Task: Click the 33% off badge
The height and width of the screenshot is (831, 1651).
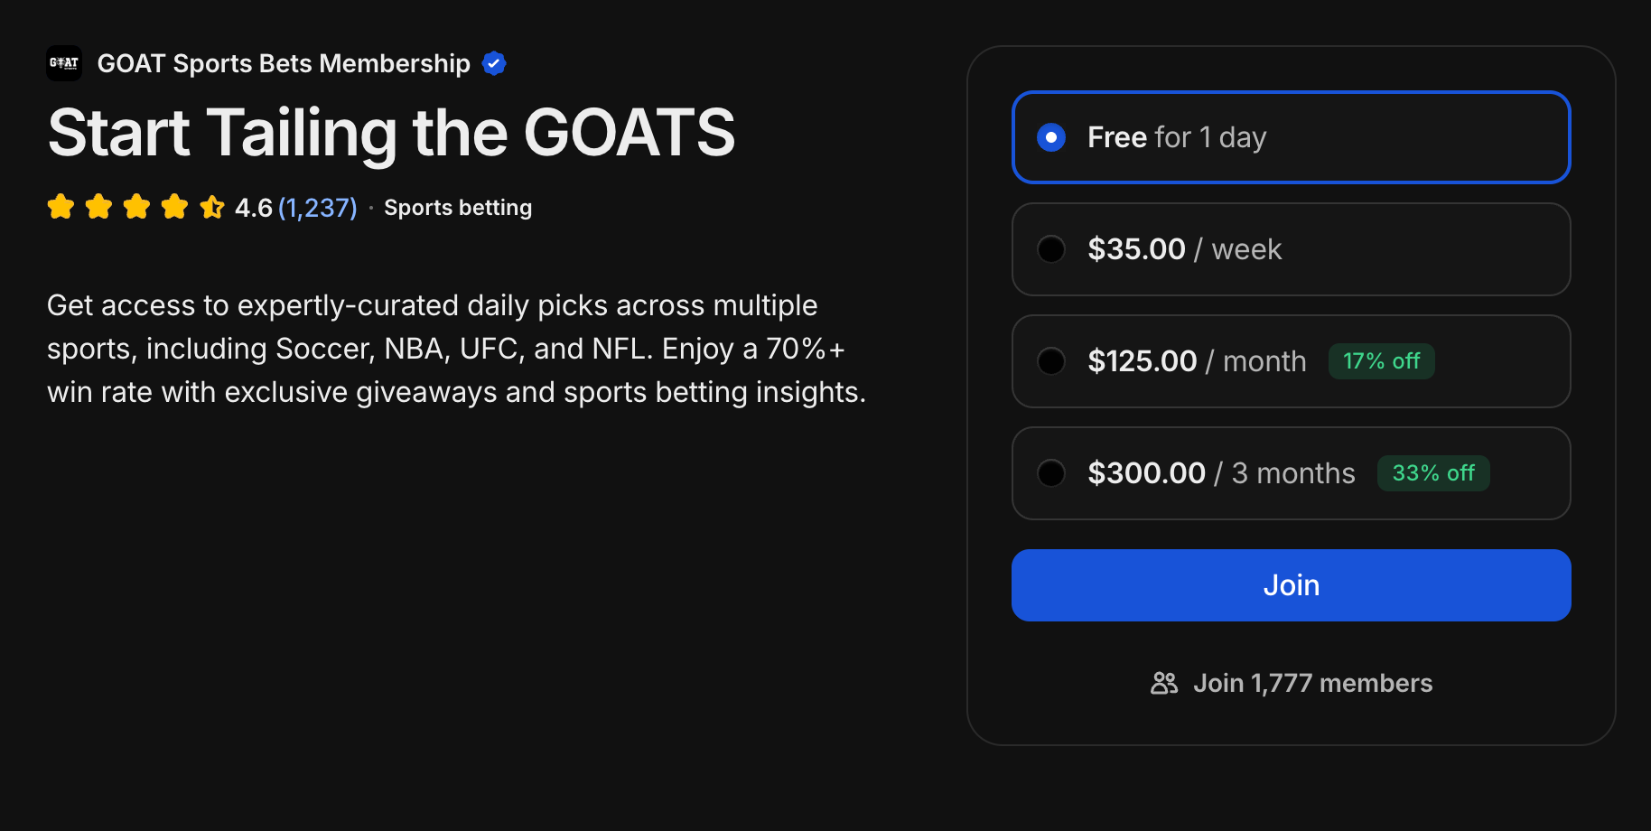Action: (1432, 473)
